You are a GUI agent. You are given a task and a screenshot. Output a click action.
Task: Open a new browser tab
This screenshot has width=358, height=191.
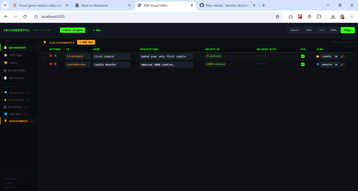tap(264, 5)
